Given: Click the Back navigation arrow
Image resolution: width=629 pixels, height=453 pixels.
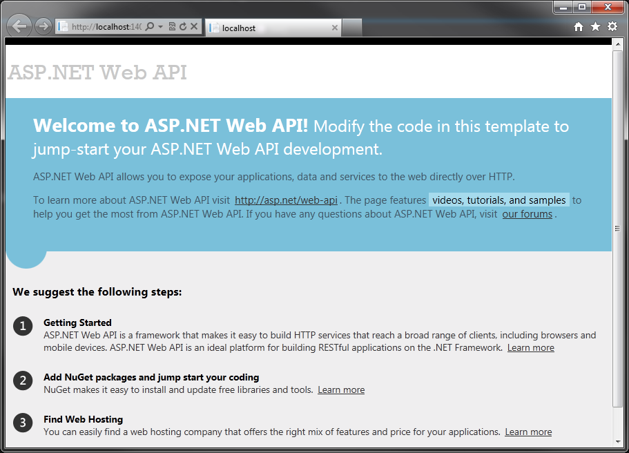Looking at the screenshot, I should (x=19, y=26).
